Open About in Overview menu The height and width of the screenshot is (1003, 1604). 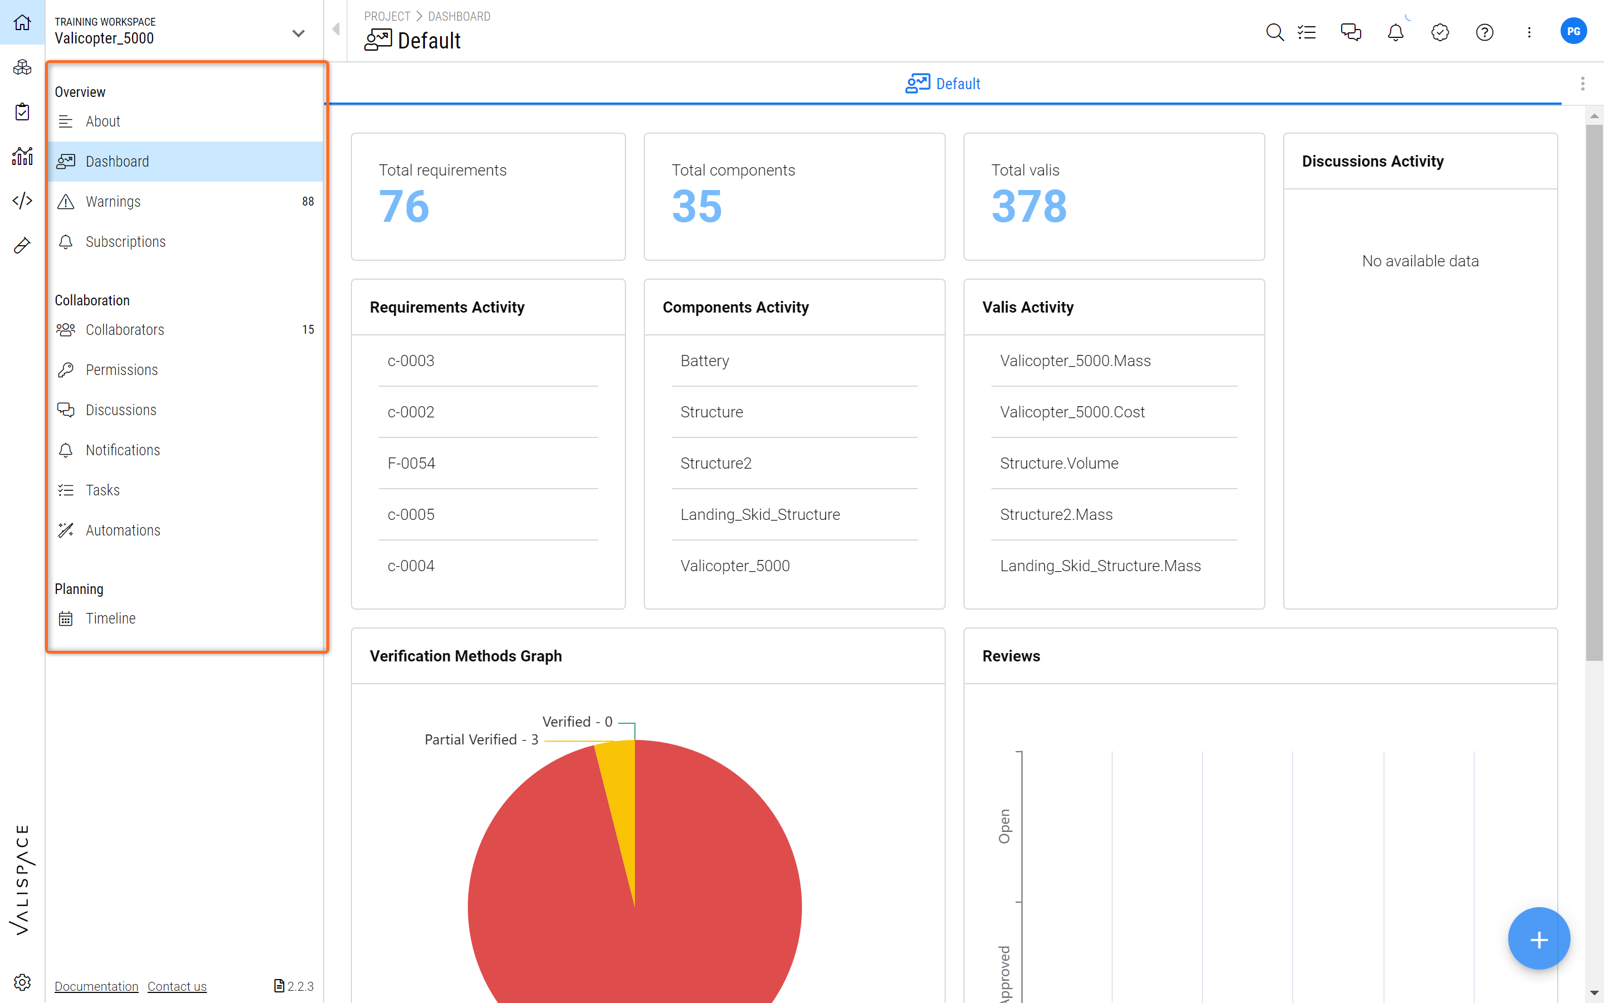tap(185, 121)
